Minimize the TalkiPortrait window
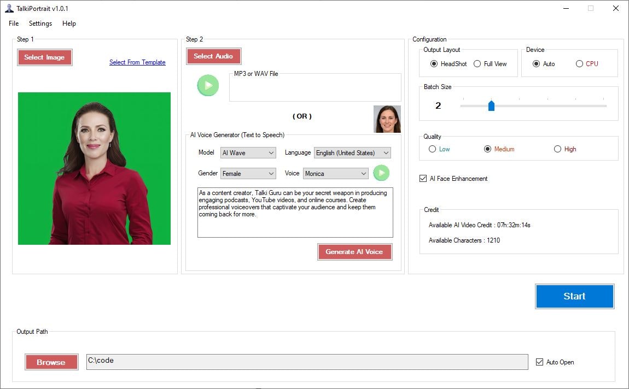This screenshot has height=389, width=629. click(x=566, y=8)
